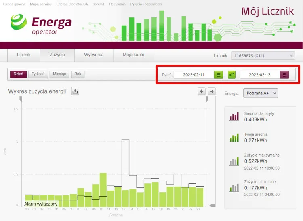Viewport: 303px width, 221px height.
Task: Go to previous day with left arrow
Action: (202, 91)
